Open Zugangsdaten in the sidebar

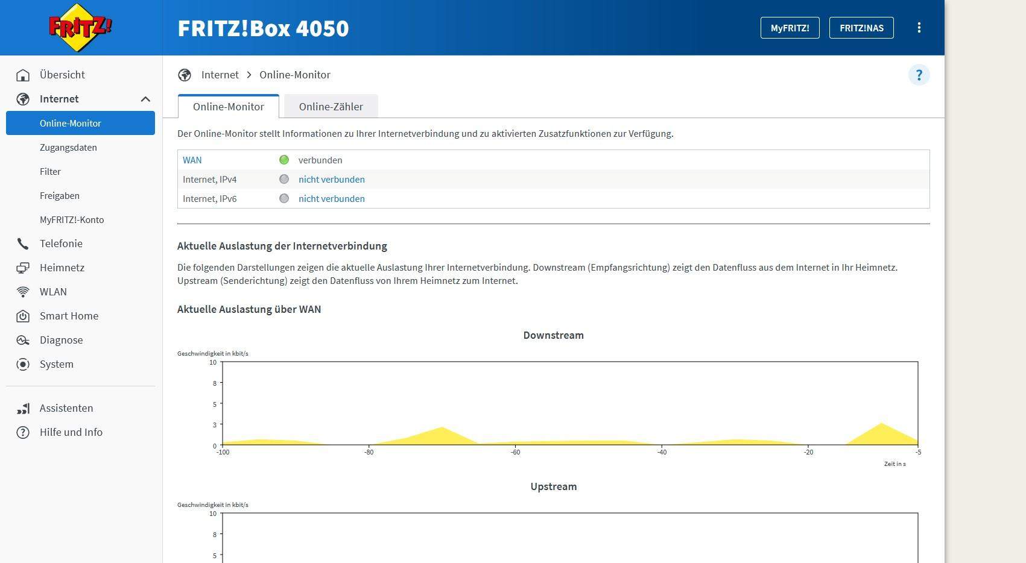point(68,147)
